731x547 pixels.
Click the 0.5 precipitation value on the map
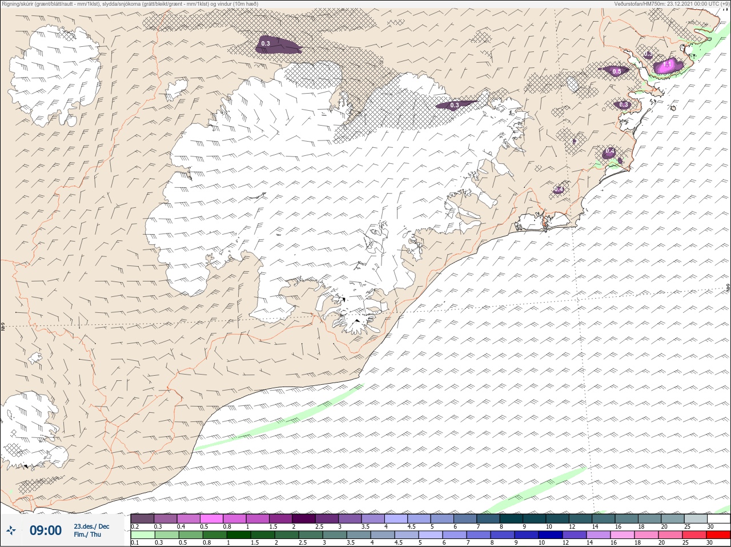(617, 71)
